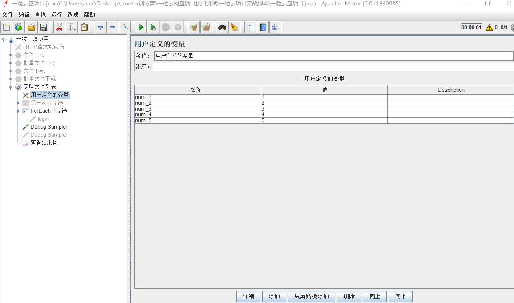Click the num_1 name cell
The height and width of the screenshot is (303, 514).
198,97
